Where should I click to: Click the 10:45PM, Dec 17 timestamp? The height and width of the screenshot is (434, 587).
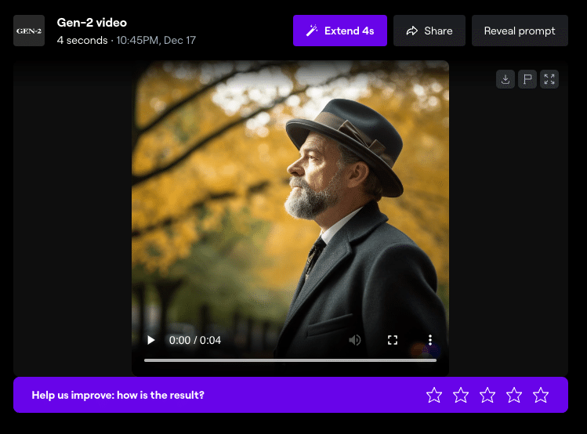156,40
